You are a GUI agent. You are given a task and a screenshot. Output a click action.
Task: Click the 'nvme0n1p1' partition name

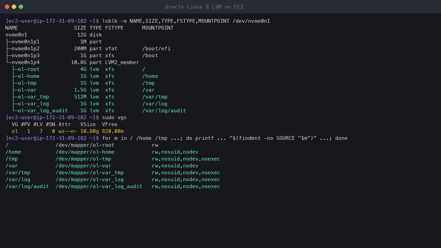(x=26, y=42)
